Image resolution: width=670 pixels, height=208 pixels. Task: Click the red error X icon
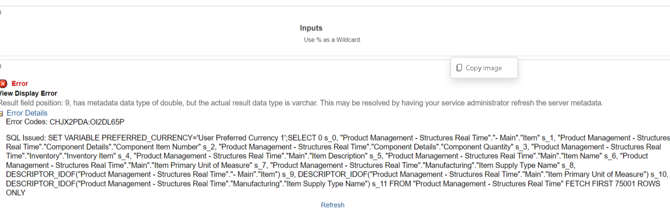click(3, 84)
